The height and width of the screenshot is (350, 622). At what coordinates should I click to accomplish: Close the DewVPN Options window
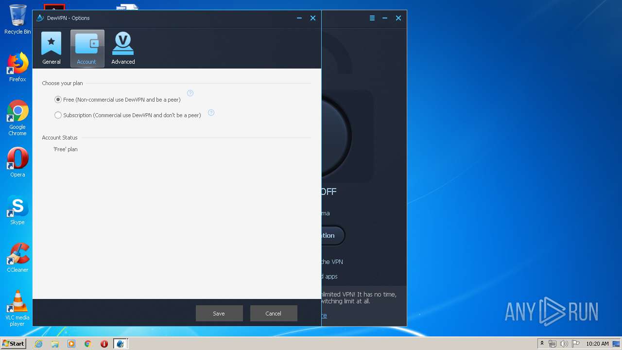[x=313, y=18]
